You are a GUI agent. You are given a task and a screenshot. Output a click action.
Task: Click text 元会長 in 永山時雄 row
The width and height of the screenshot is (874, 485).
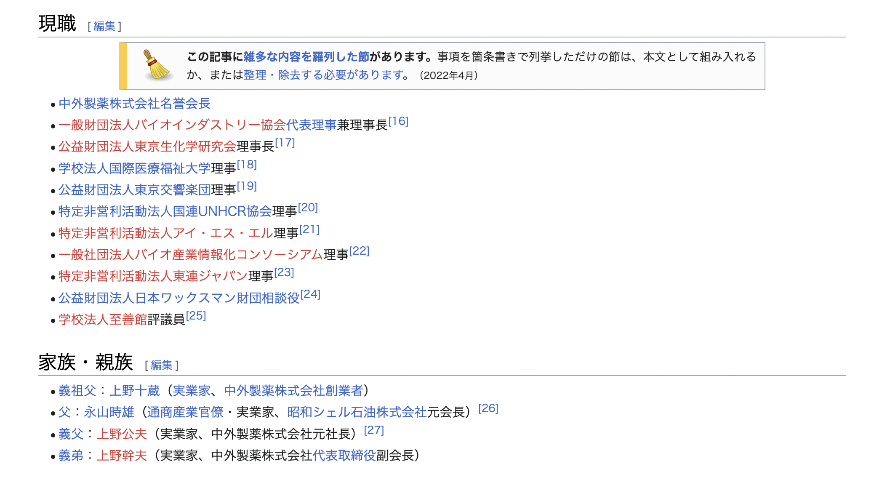coord(446,412)
